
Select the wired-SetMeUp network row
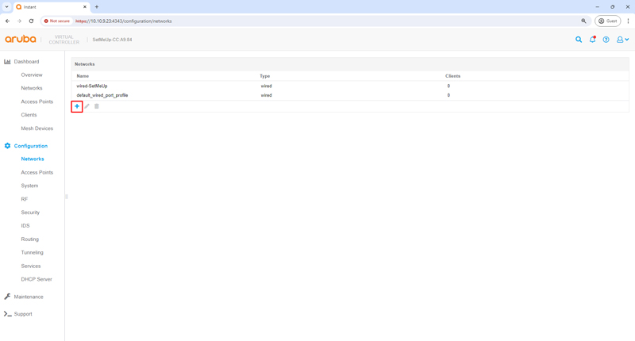click(x=92, y=86)
